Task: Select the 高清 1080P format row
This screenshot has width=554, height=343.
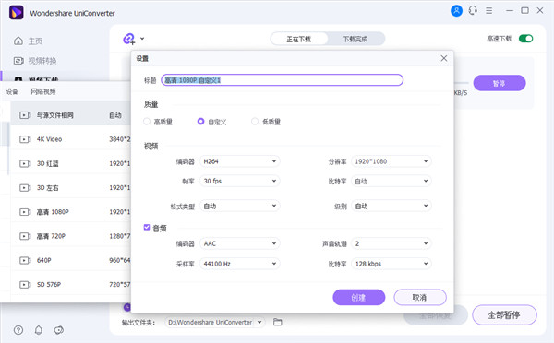Action: pos(71,212)
